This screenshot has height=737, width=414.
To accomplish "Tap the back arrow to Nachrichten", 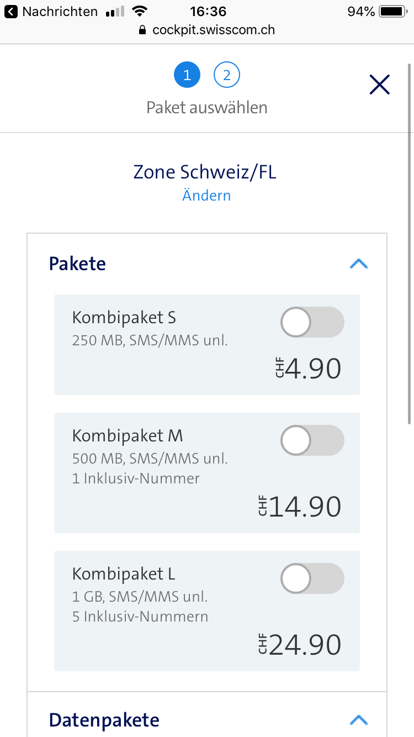I will [11, 11].
